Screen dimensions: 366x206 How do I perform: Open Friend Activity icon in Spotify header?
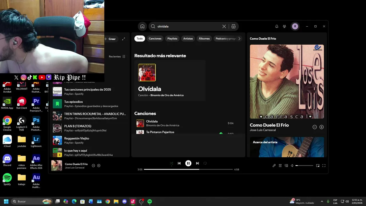click(284, 26)
